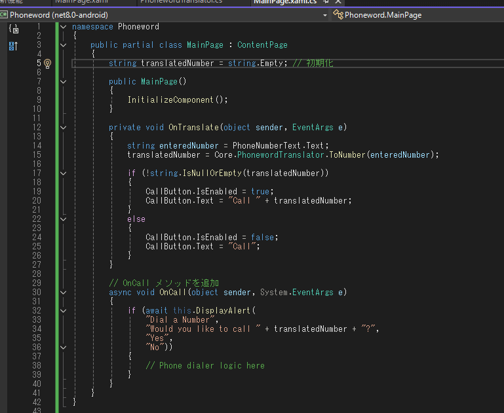Click '// Phone dialer logic here' comment
Screen dimensions: 504x413
point(205,366)
